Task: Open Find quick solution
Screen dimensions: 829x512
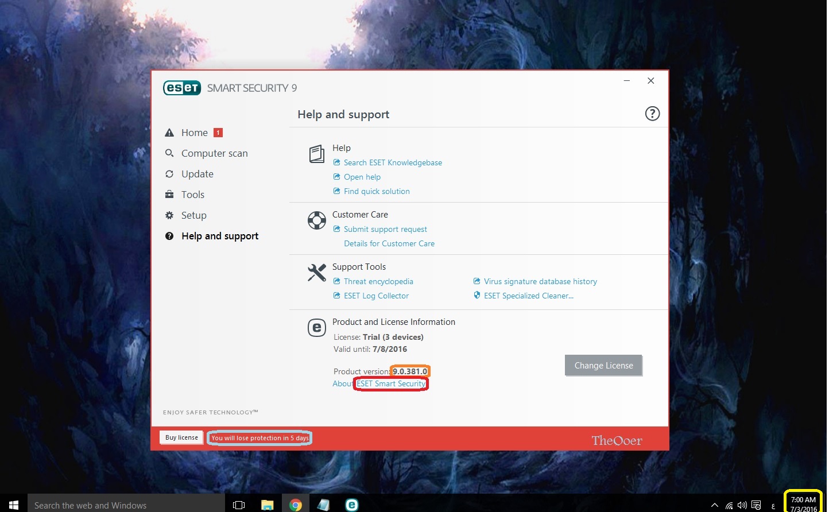Action: (377, 191)
